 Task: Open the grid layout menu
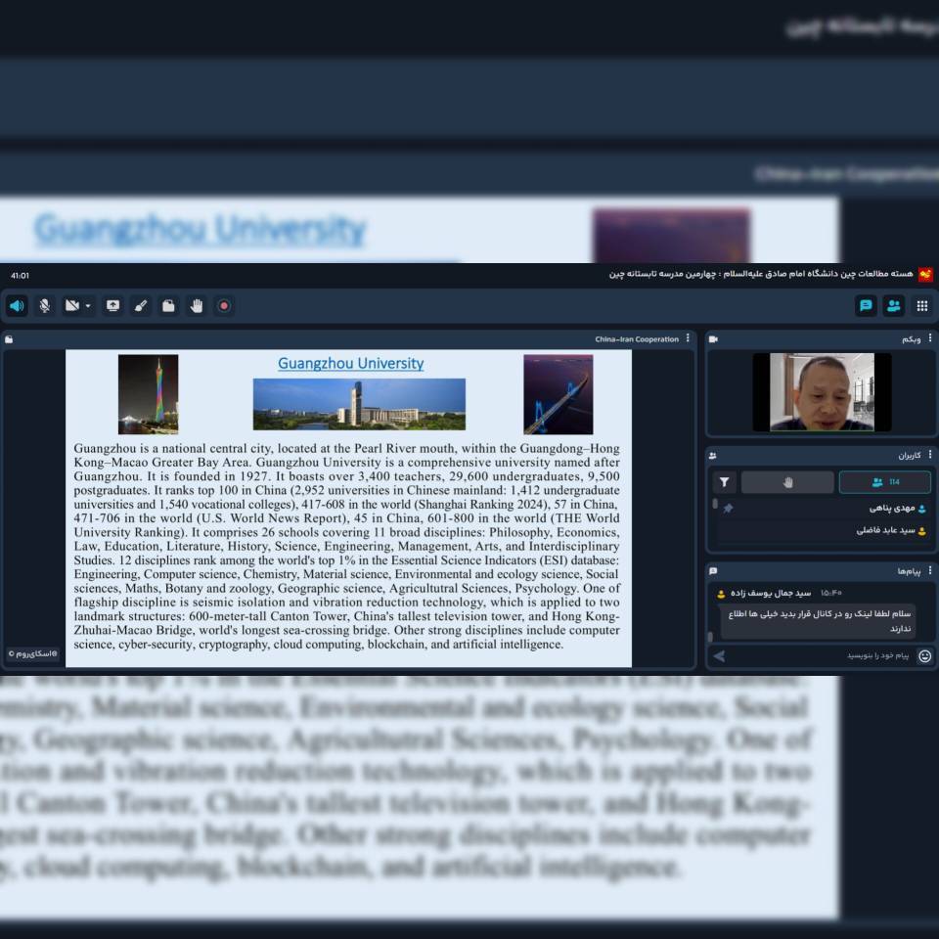[922, 306]
